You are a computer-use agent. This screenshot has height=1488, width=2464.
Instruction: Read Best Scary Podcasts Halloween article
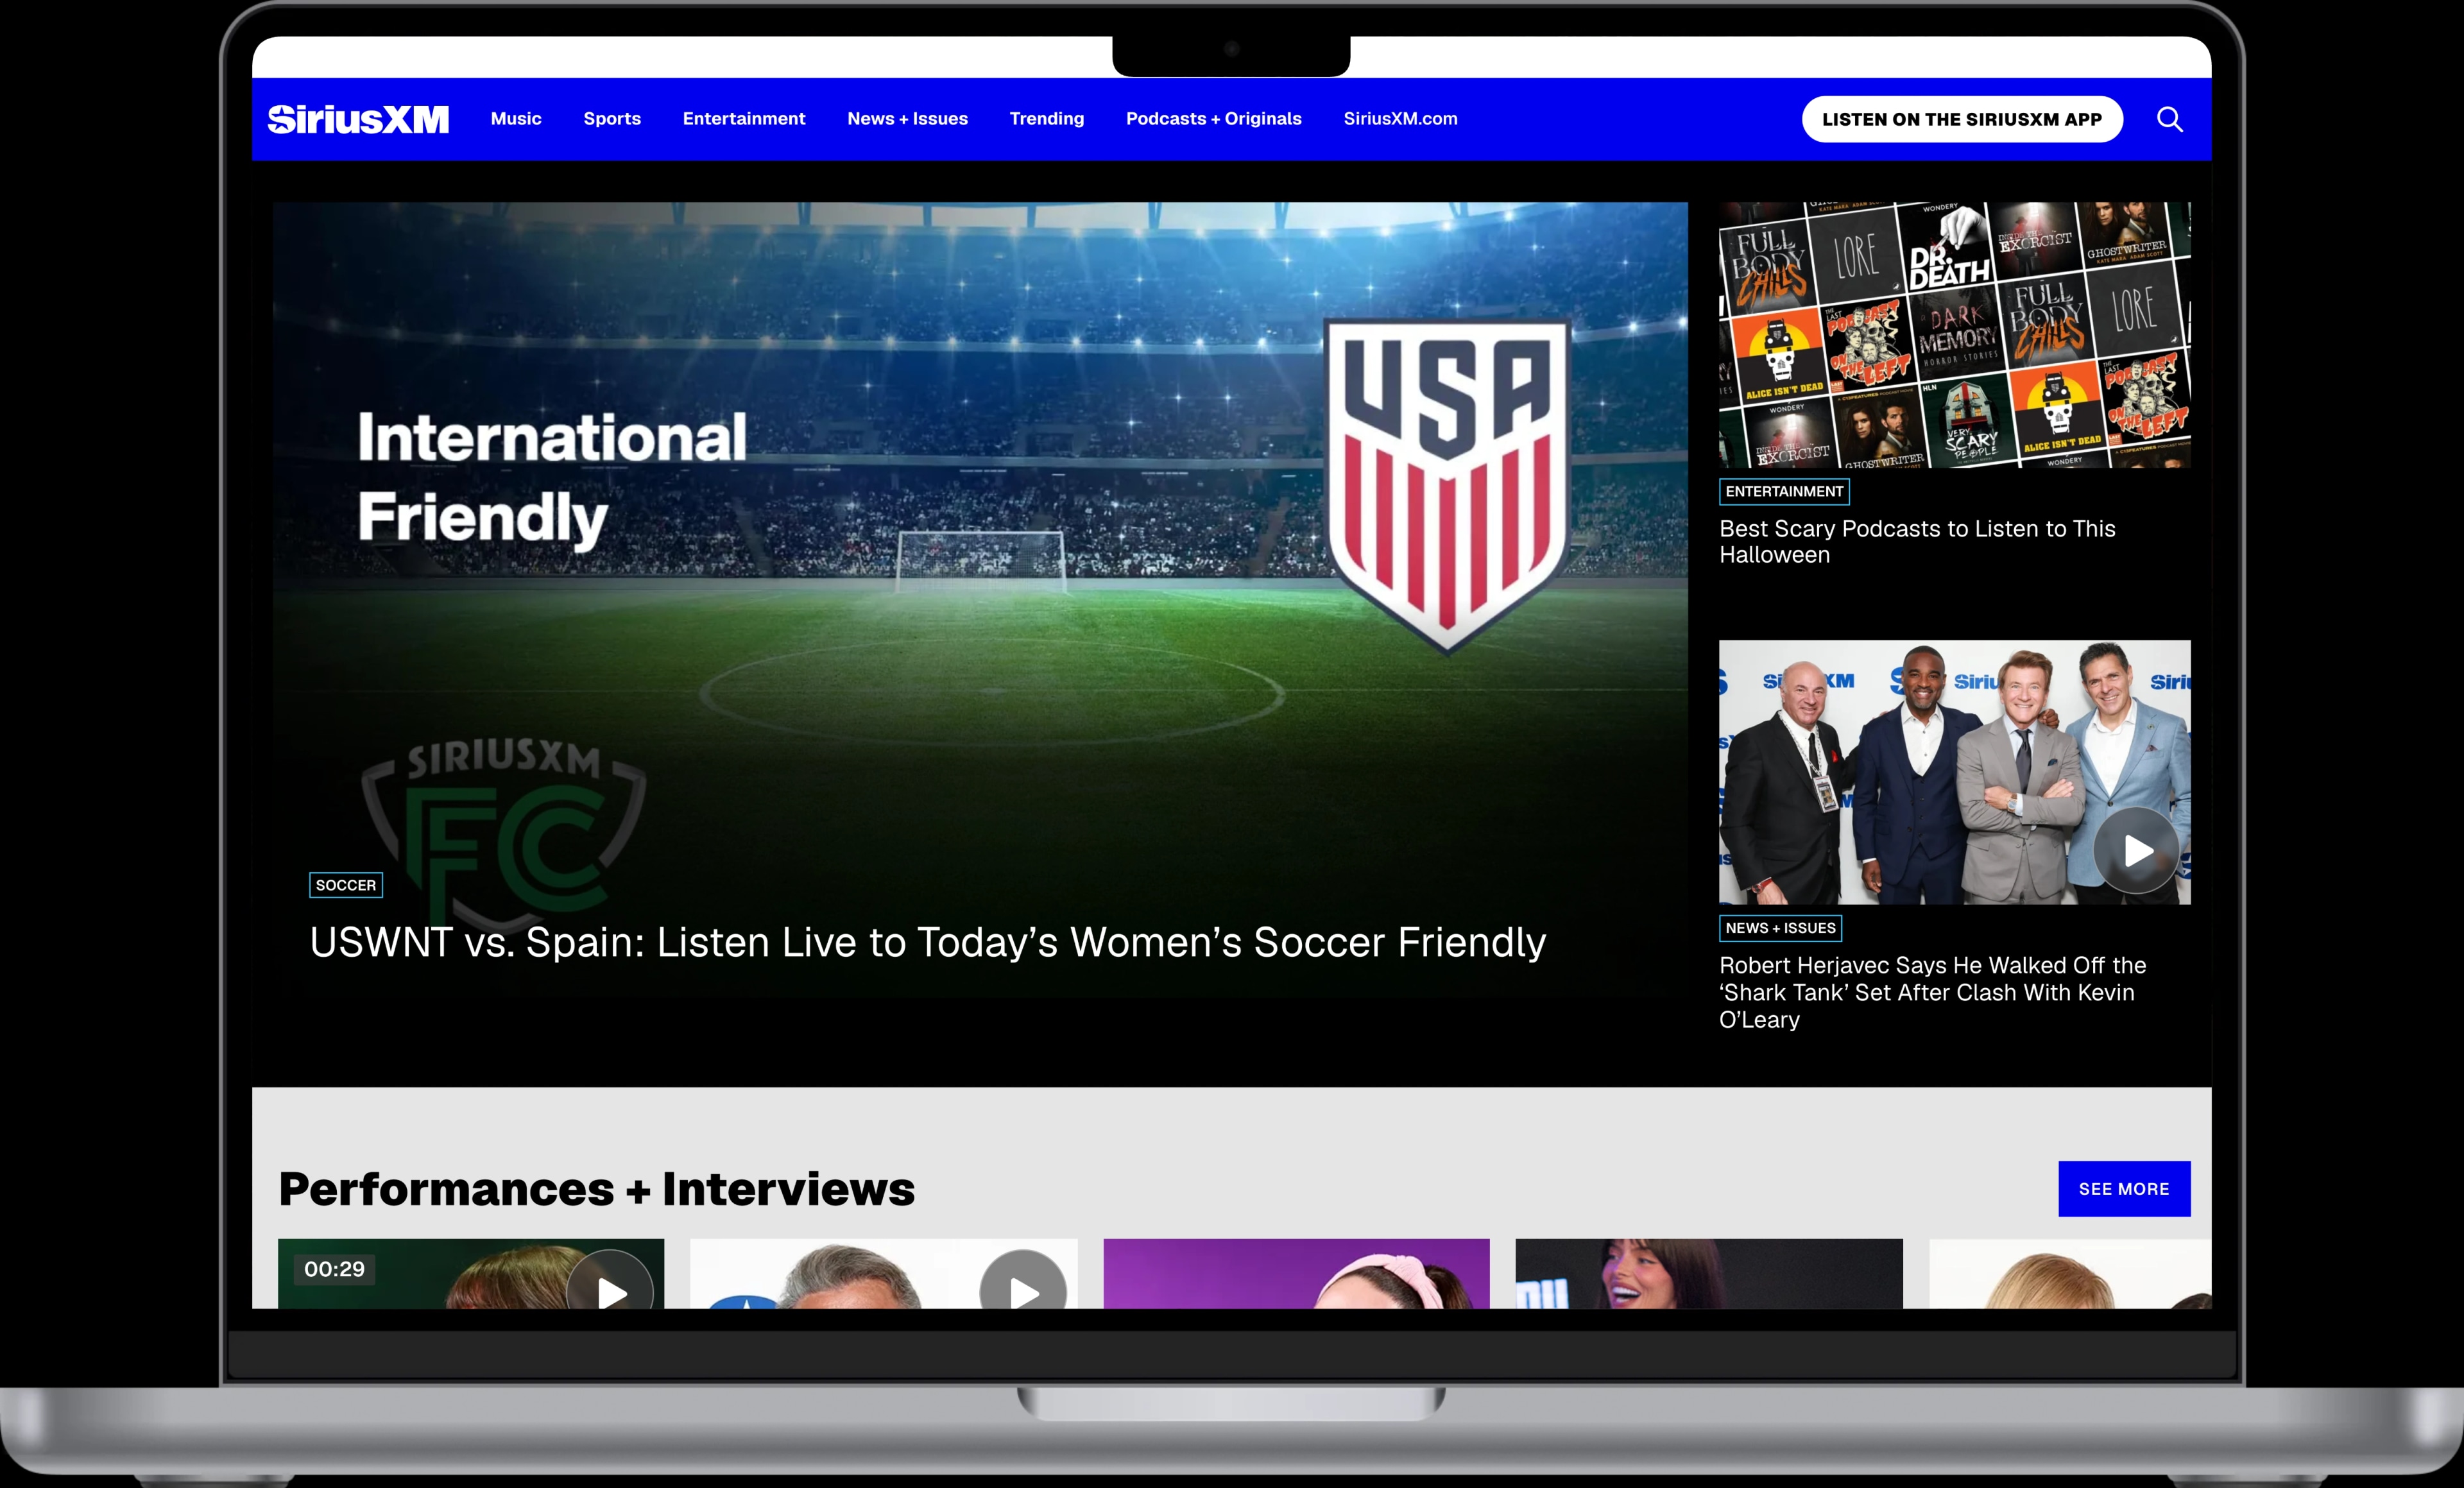click(x=1917, y=542)
